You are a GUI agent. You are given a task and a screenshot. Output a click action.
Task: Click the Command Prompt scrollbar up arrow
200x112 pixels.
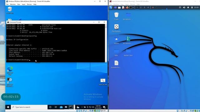click(x=106, y=25)
